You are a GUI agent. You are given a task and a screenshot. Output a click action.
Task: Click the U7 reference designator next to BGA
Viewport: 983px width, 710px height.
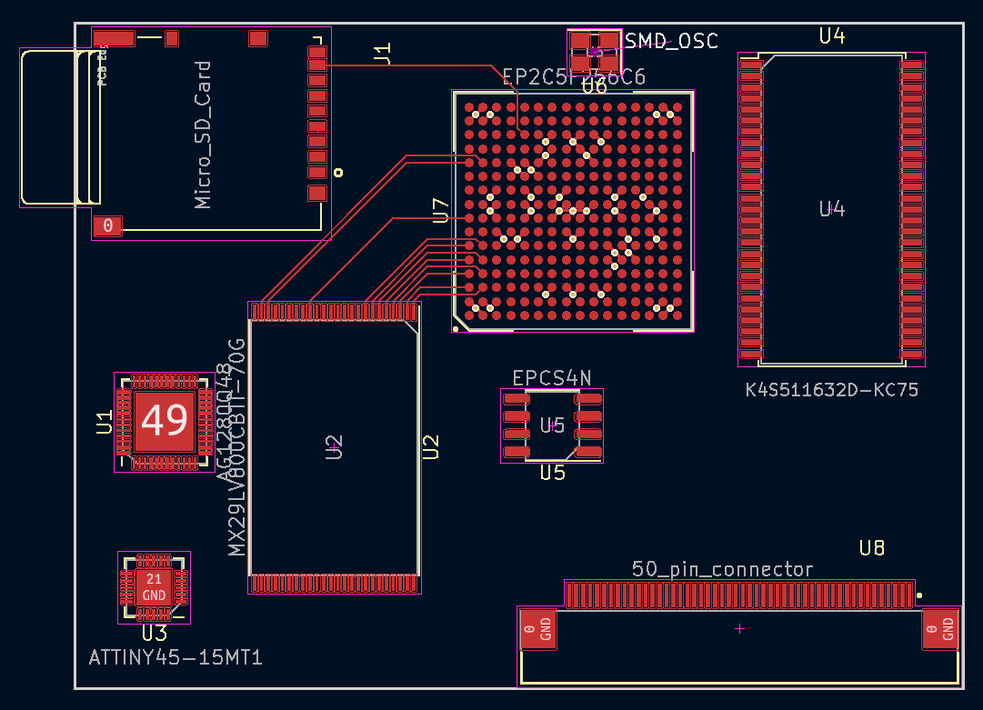(x=441, y=211)
